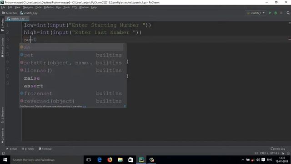Screen dimensions: 291x164
Task: Start debugging with the bug icon
Action: point(276,13)
